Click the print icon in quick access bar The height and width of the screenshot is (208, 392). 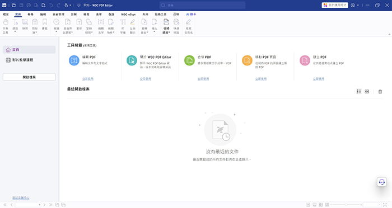pos(29,5)
